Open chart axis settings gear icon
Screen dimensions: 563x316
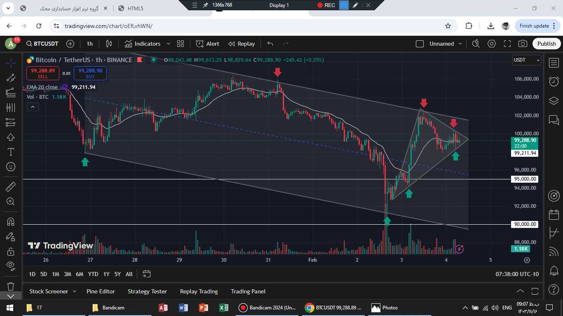tap(527, 260)
